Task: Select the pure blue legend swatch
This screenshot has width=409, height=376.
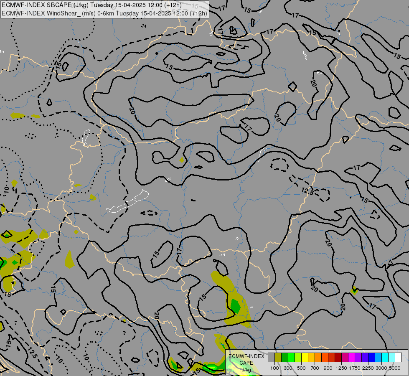Action: coord(371,357)
